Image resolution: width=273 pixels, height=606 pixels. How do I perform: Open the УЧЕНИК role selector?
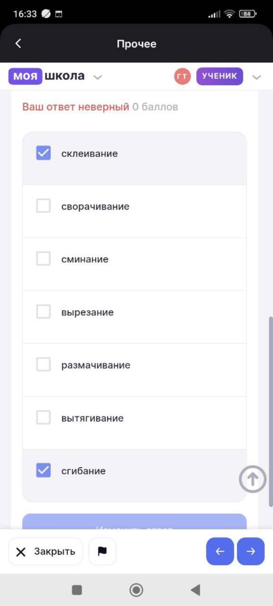point(219,76)
